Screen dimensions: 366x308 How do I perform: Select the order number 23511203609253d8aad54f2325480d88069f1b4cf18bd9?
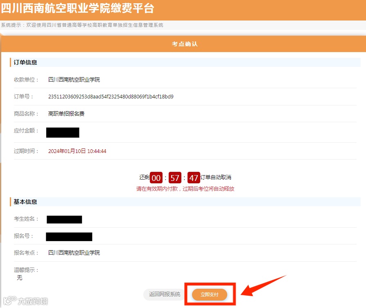click(x=111, y=97)
